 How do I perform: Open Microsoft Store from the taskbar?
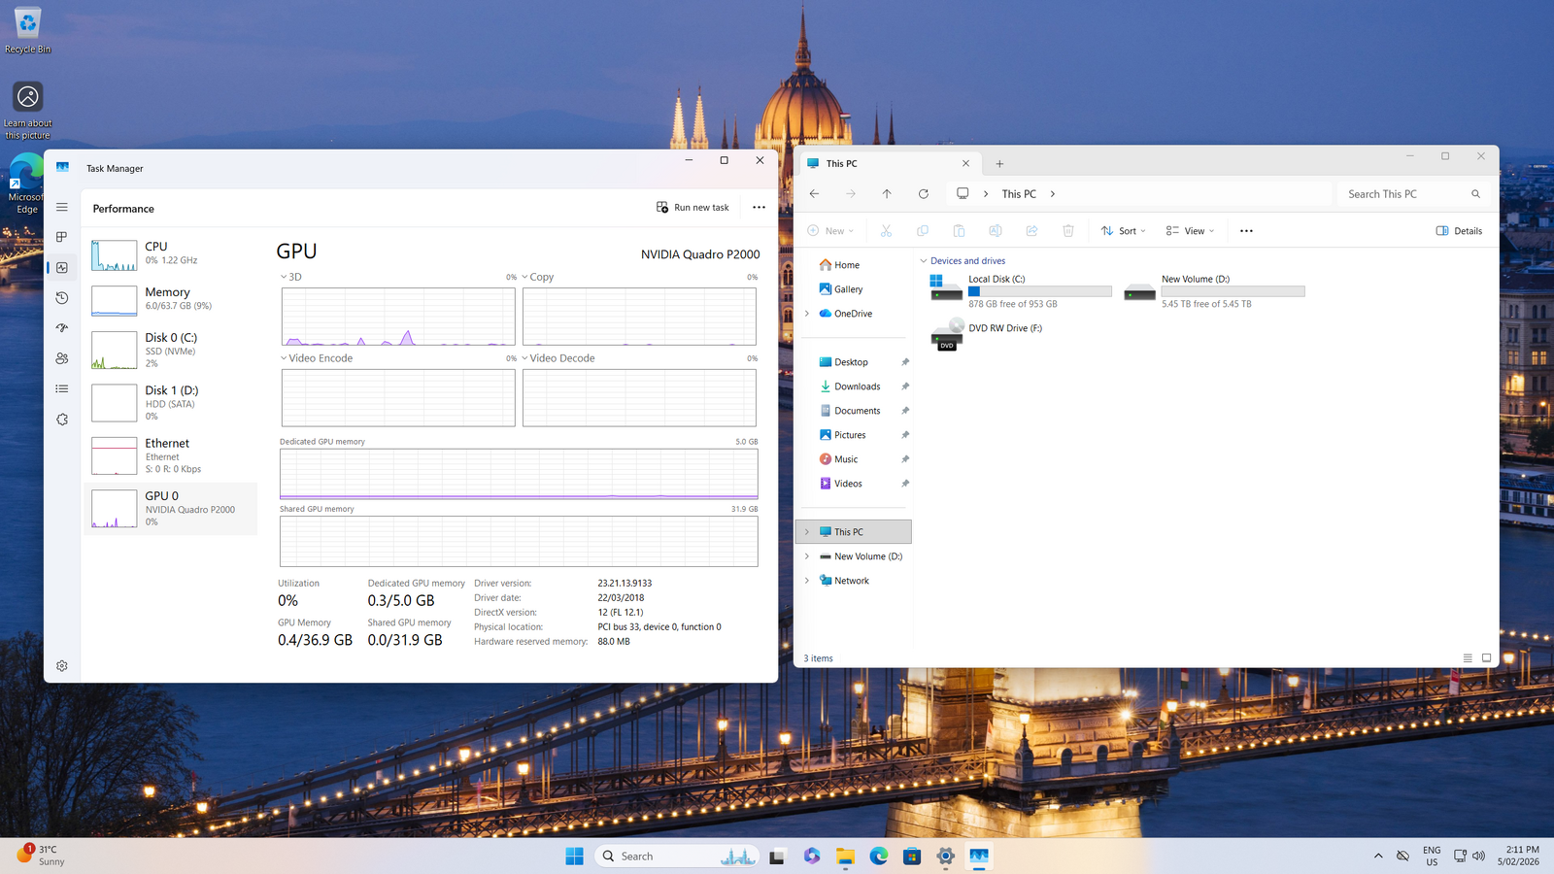click(x=911, y=857)
